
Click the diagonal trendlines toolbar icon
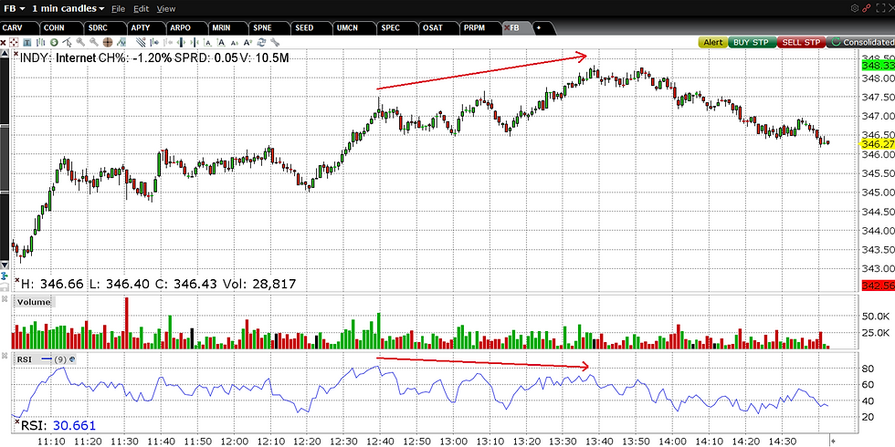(141, 42)
